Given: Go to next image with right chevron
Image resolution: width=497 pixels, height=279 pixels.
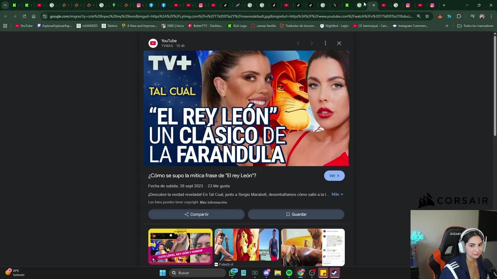Looking at the screenshot, I should point(311,43).
